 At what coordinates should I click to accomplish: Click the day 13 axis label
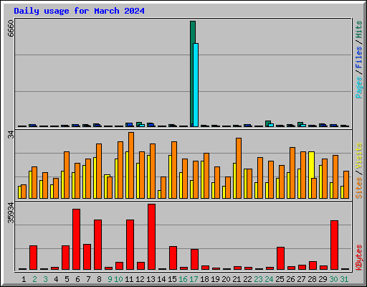[x=151, y=279]
